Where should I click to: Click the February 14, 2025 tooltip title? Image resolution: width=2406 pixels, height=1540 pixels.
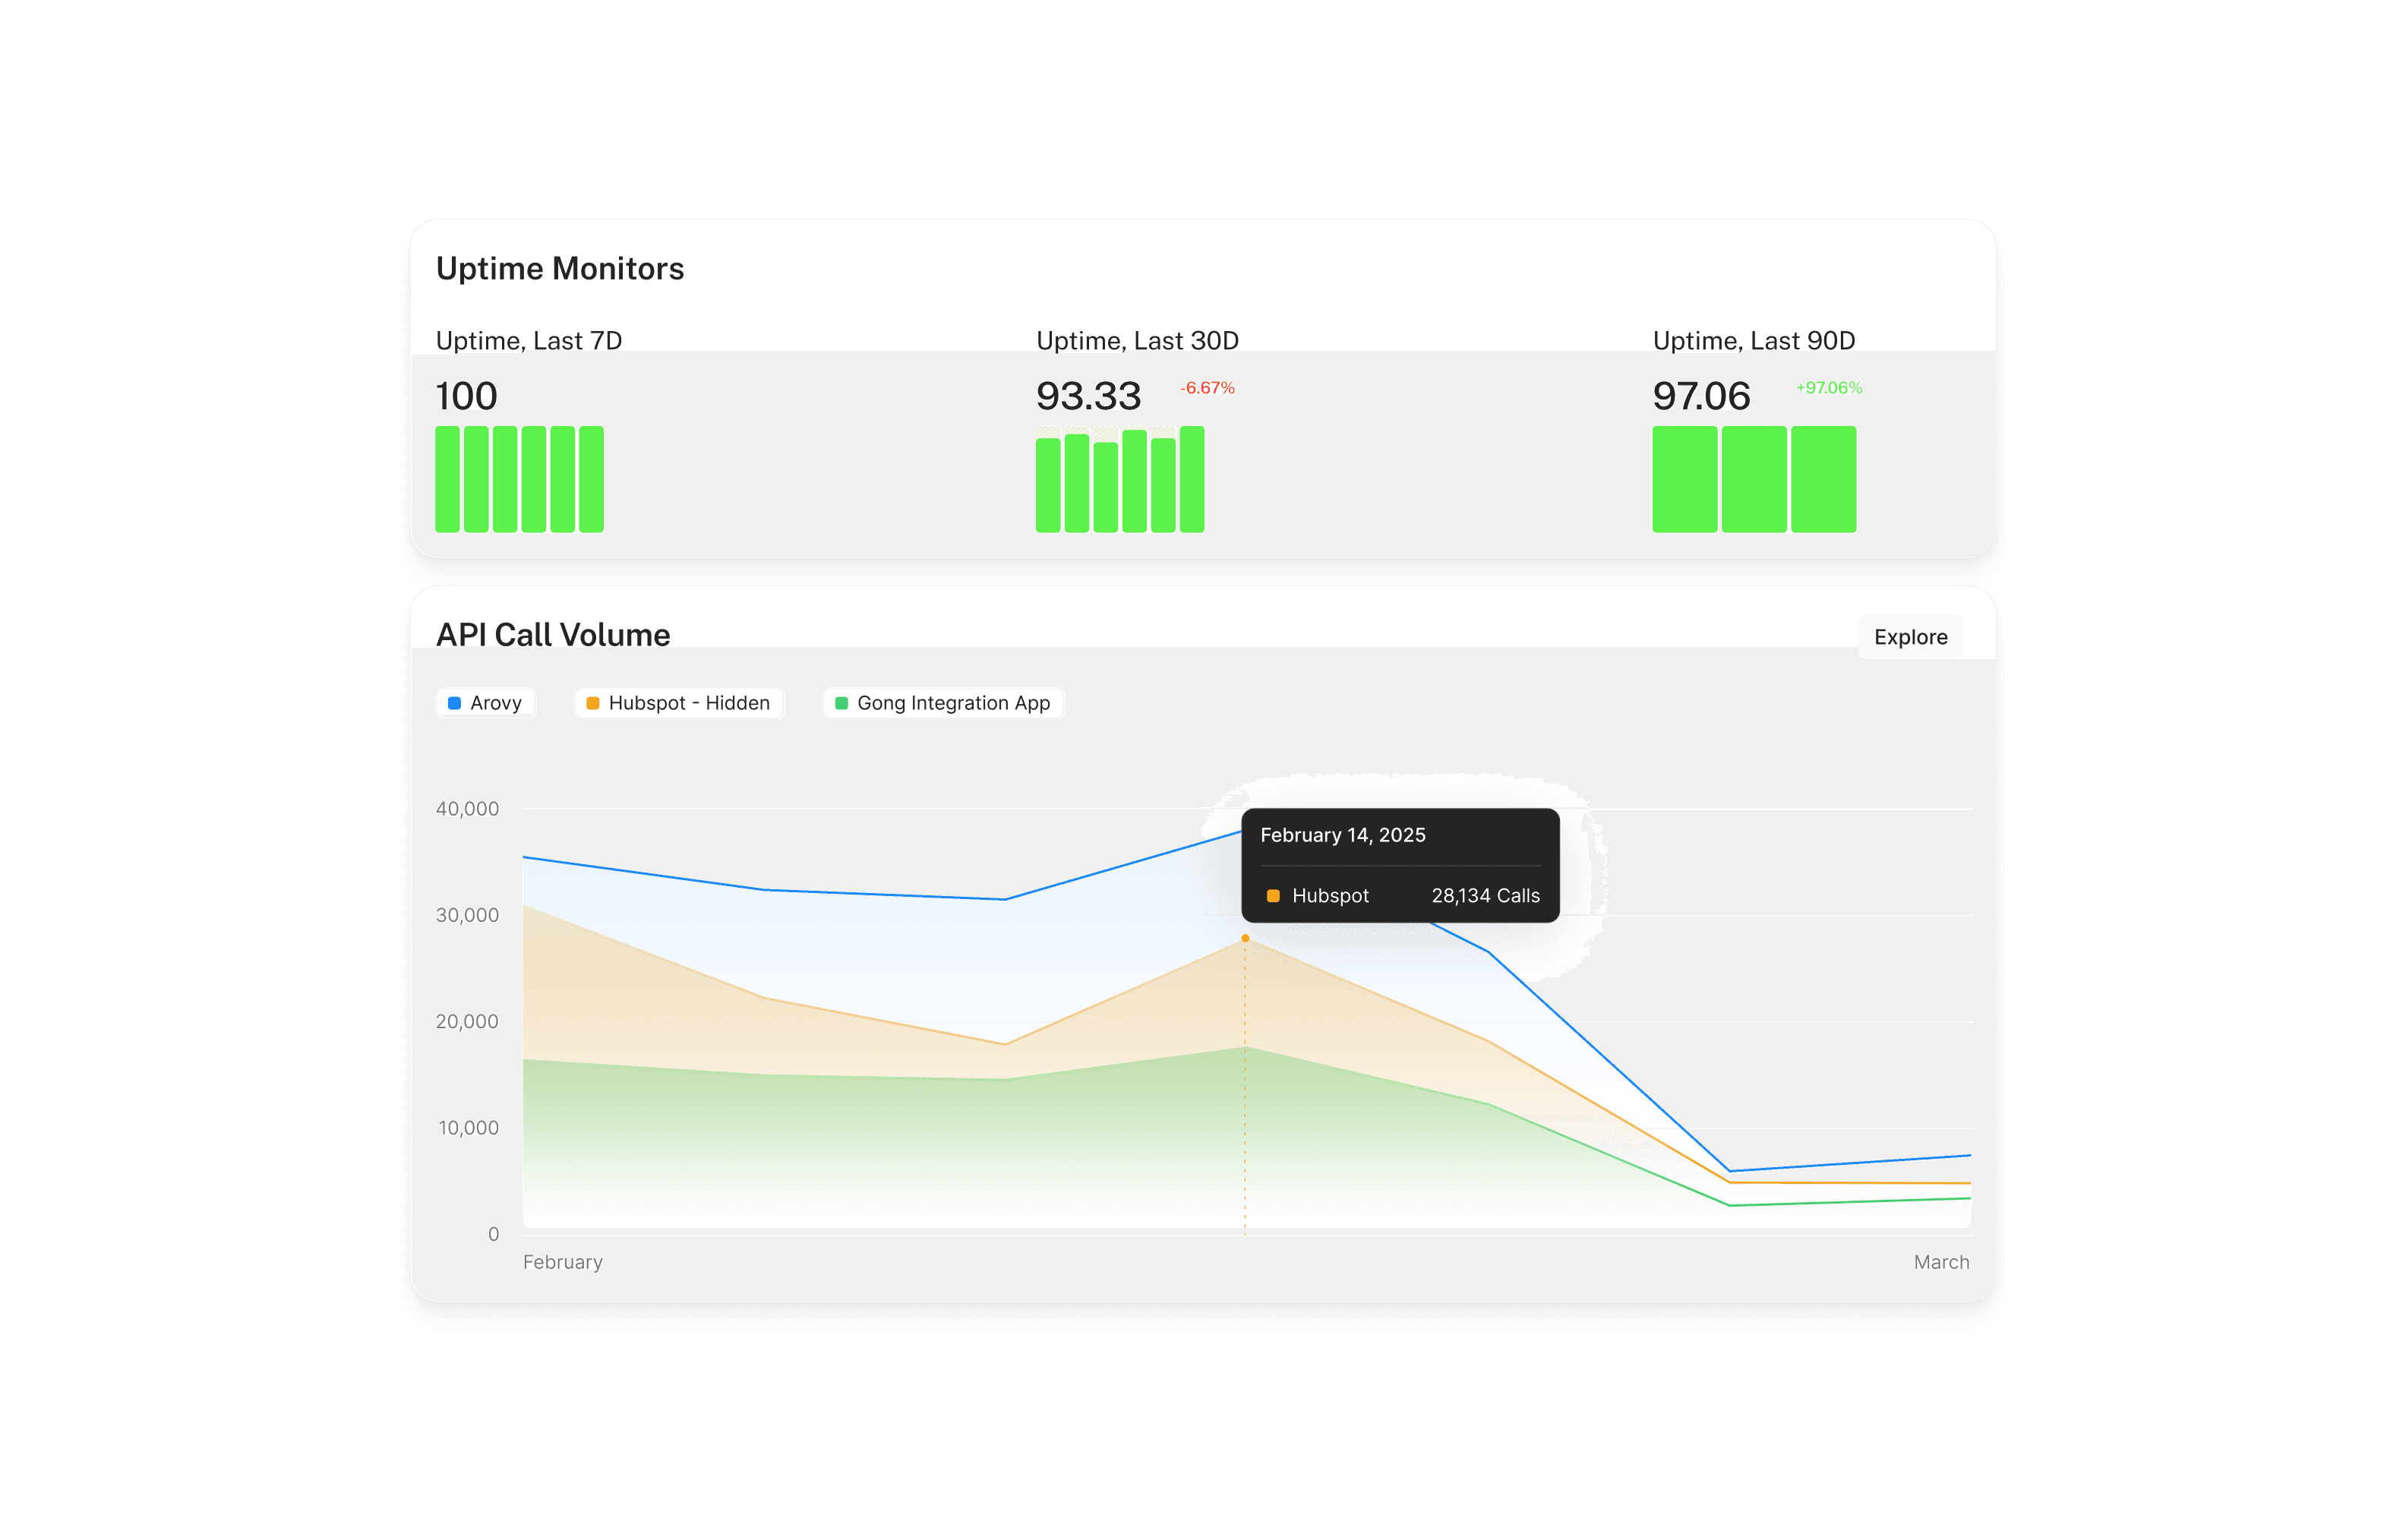1342,835
